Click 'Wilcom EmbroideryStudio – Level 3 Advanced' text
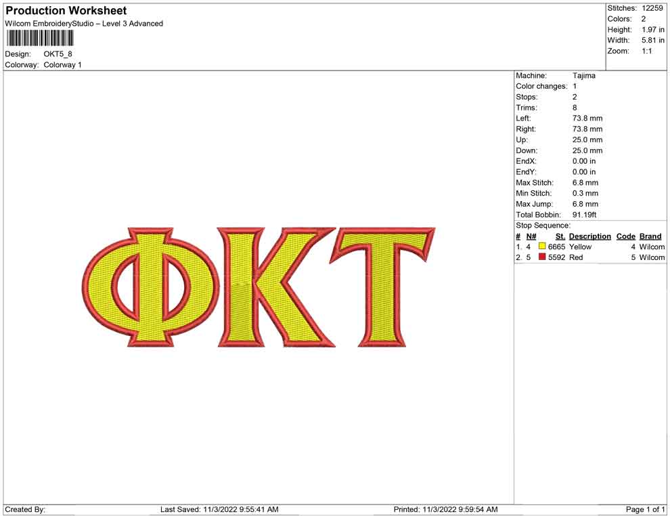This screenshot has width=670, height=516. [84, 24]
